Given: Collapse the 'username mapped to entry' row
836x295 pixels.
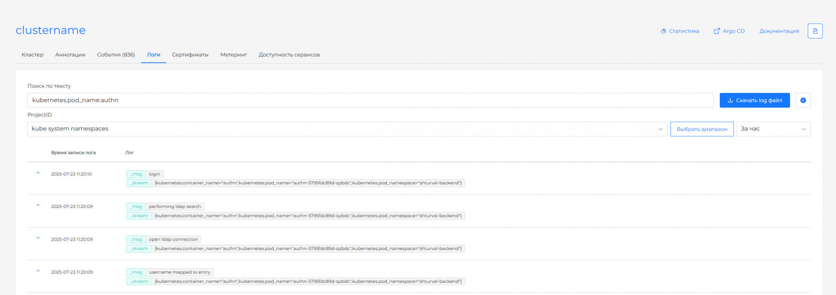Looking at the screenshot, I should pyautogui.click(x=38, y=271).
